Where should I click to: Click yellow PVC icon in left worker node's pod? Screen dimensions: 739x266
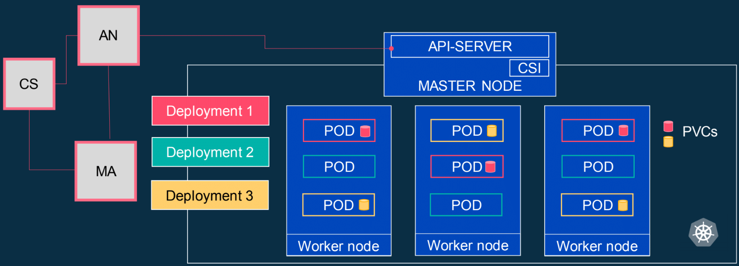[x=364, y=205]
